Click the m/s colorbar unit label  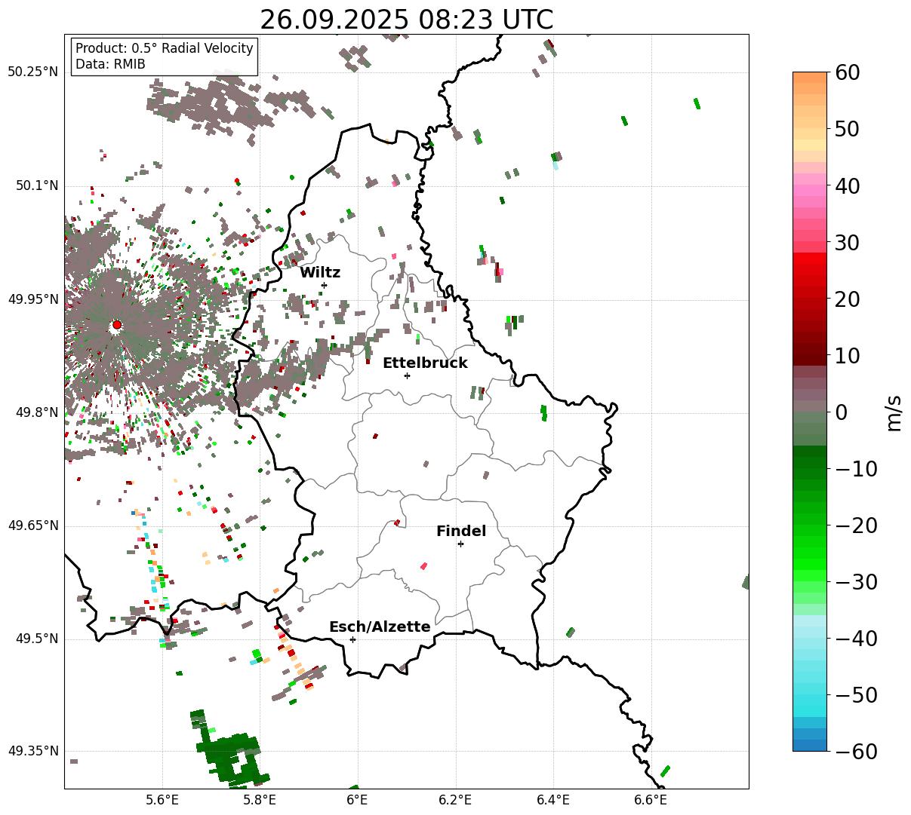(894, 412)
